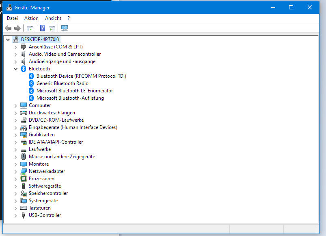Select Generic Bluetooth Radio text
The width and height of the screenshot is (326, 236).
(63, 83)
